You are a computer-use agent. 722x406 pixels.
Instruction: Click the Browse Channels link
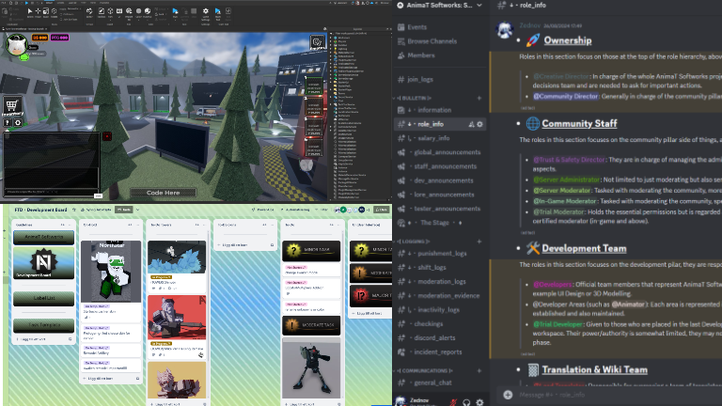[432, 41]
